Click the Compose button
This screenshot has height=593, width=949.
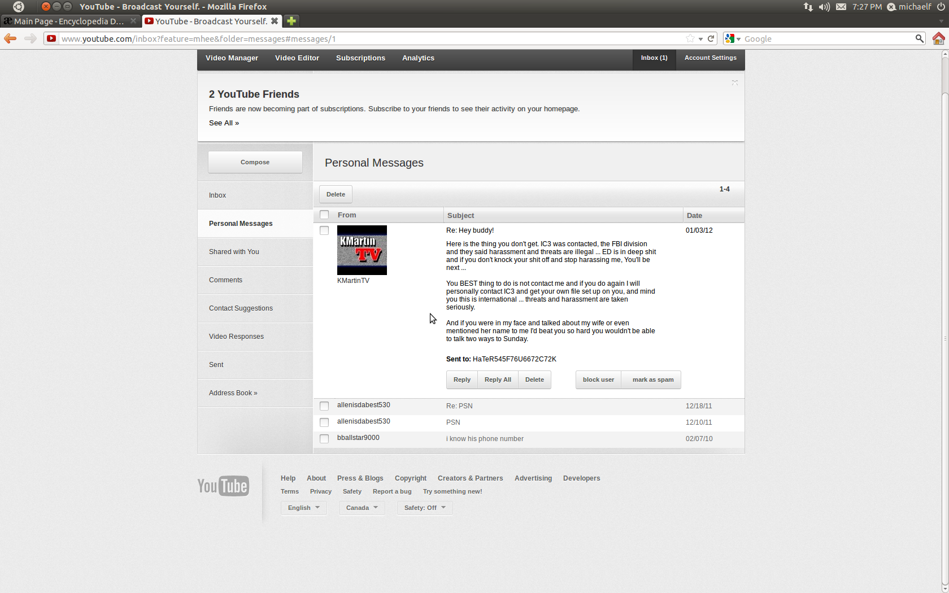(x=255, y=162)
